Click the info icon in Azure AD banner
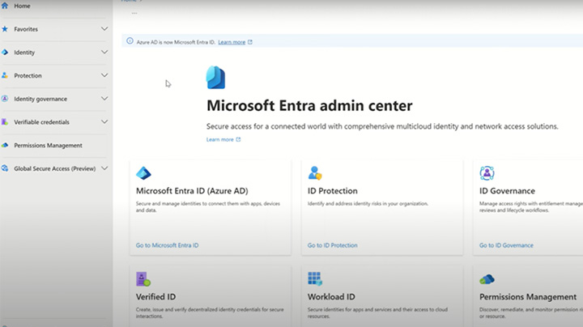The image size is (583, 327). [x=130, y=41]
